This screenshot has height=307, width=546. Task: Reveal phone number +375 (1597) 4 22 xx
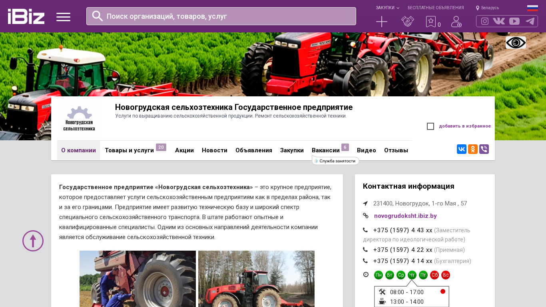(403, 250)
